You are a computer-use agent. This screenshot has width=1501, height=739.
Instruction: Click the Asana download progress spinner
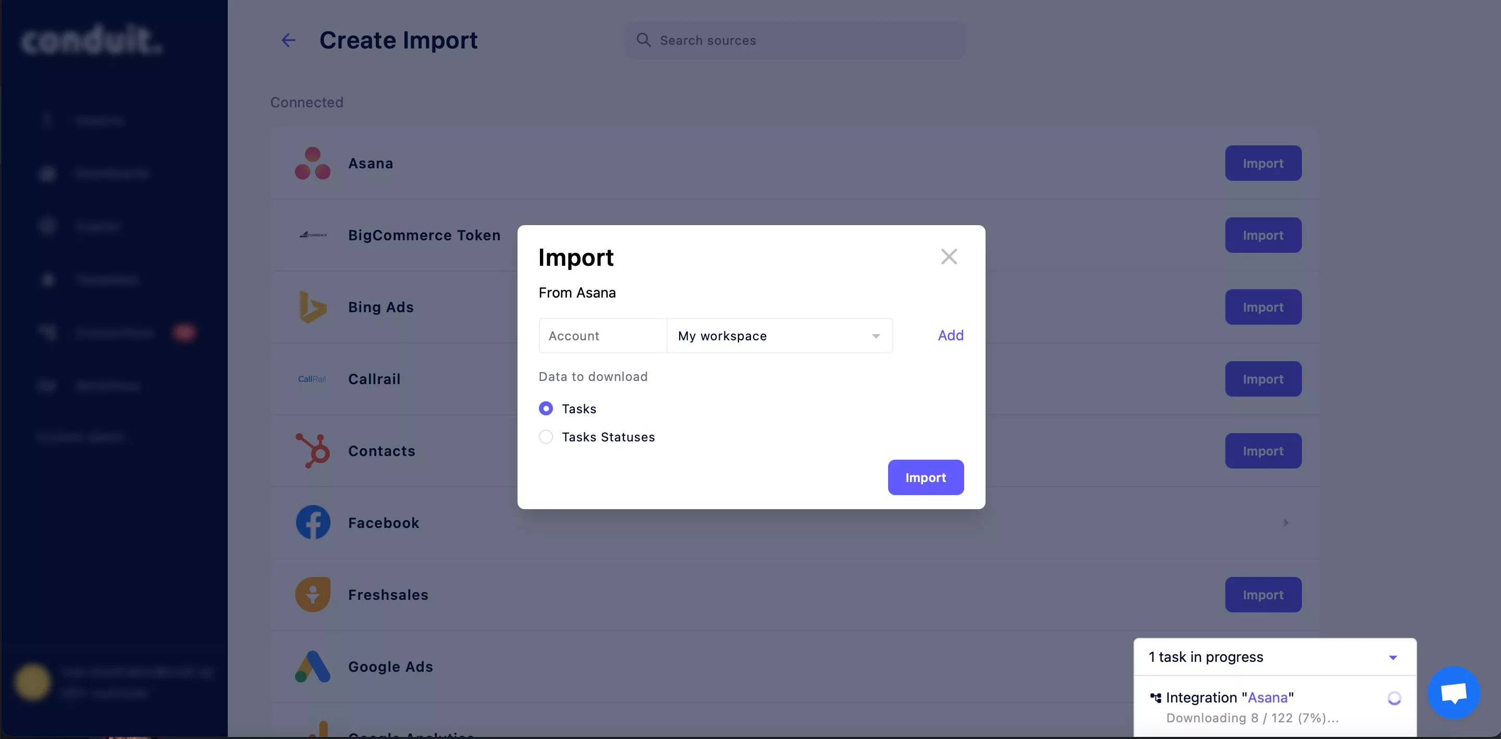[x=1394, y=698]
